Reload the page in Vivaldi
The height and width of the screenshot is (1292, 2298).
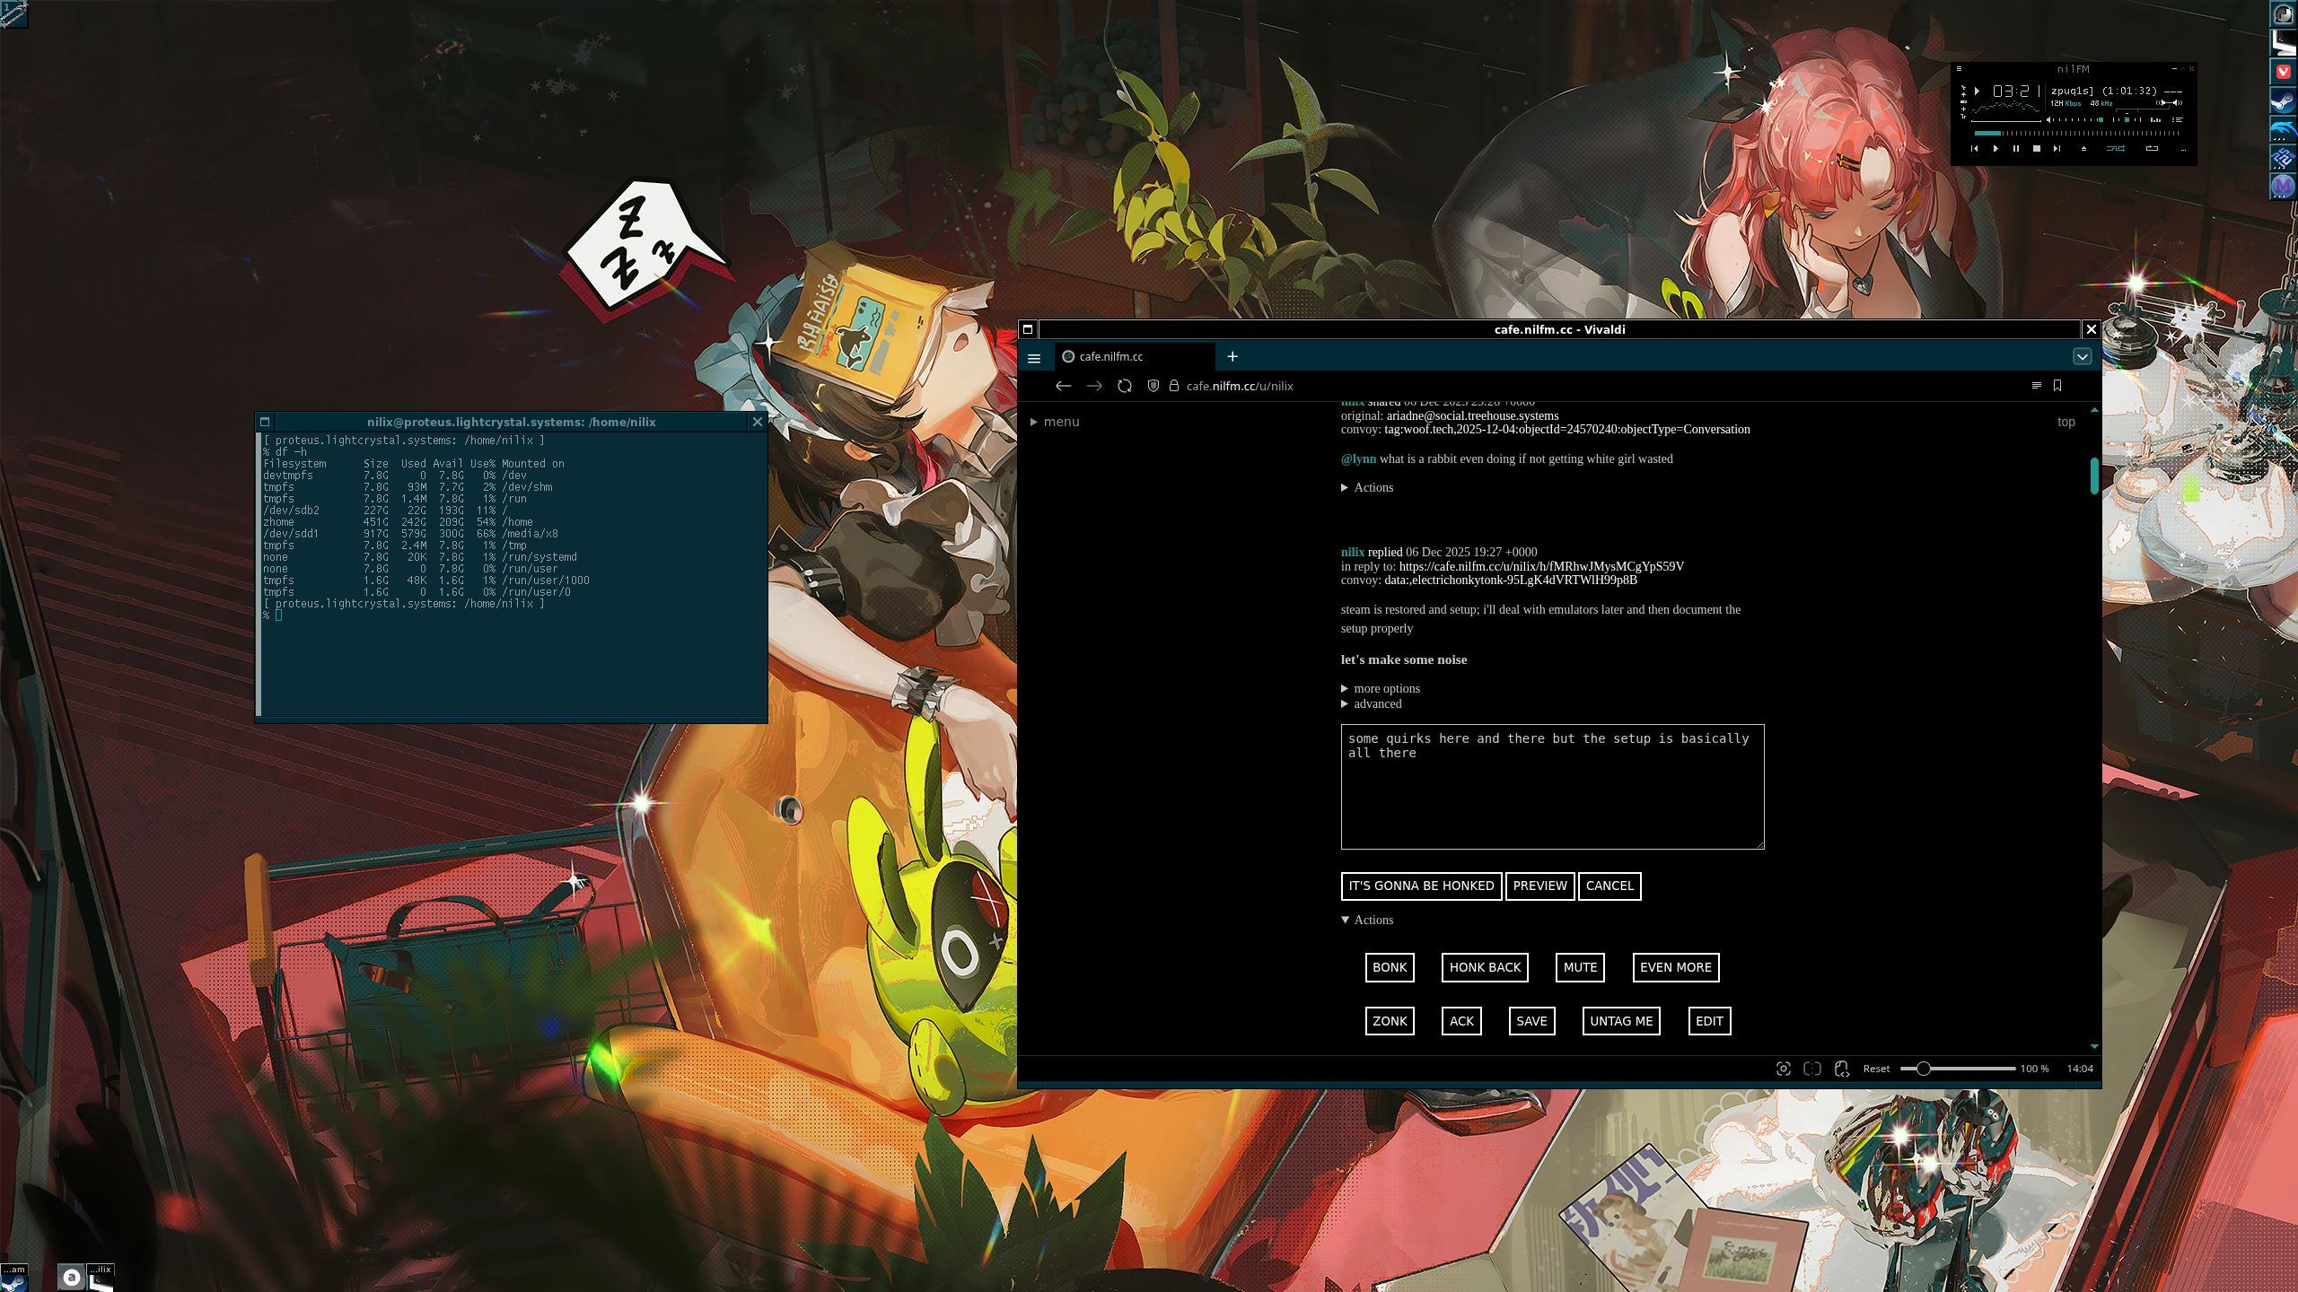1124,386
